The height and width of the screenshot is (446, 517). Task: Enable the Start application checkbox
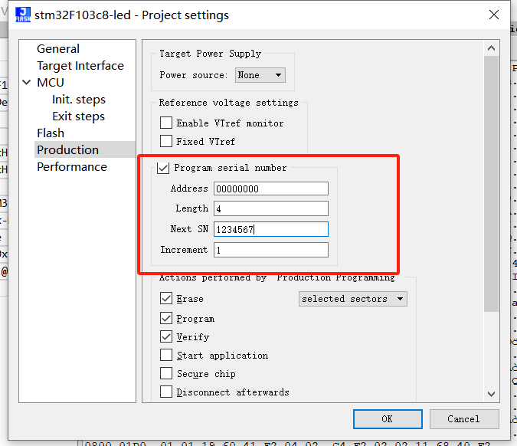click(x=166, y=356)
